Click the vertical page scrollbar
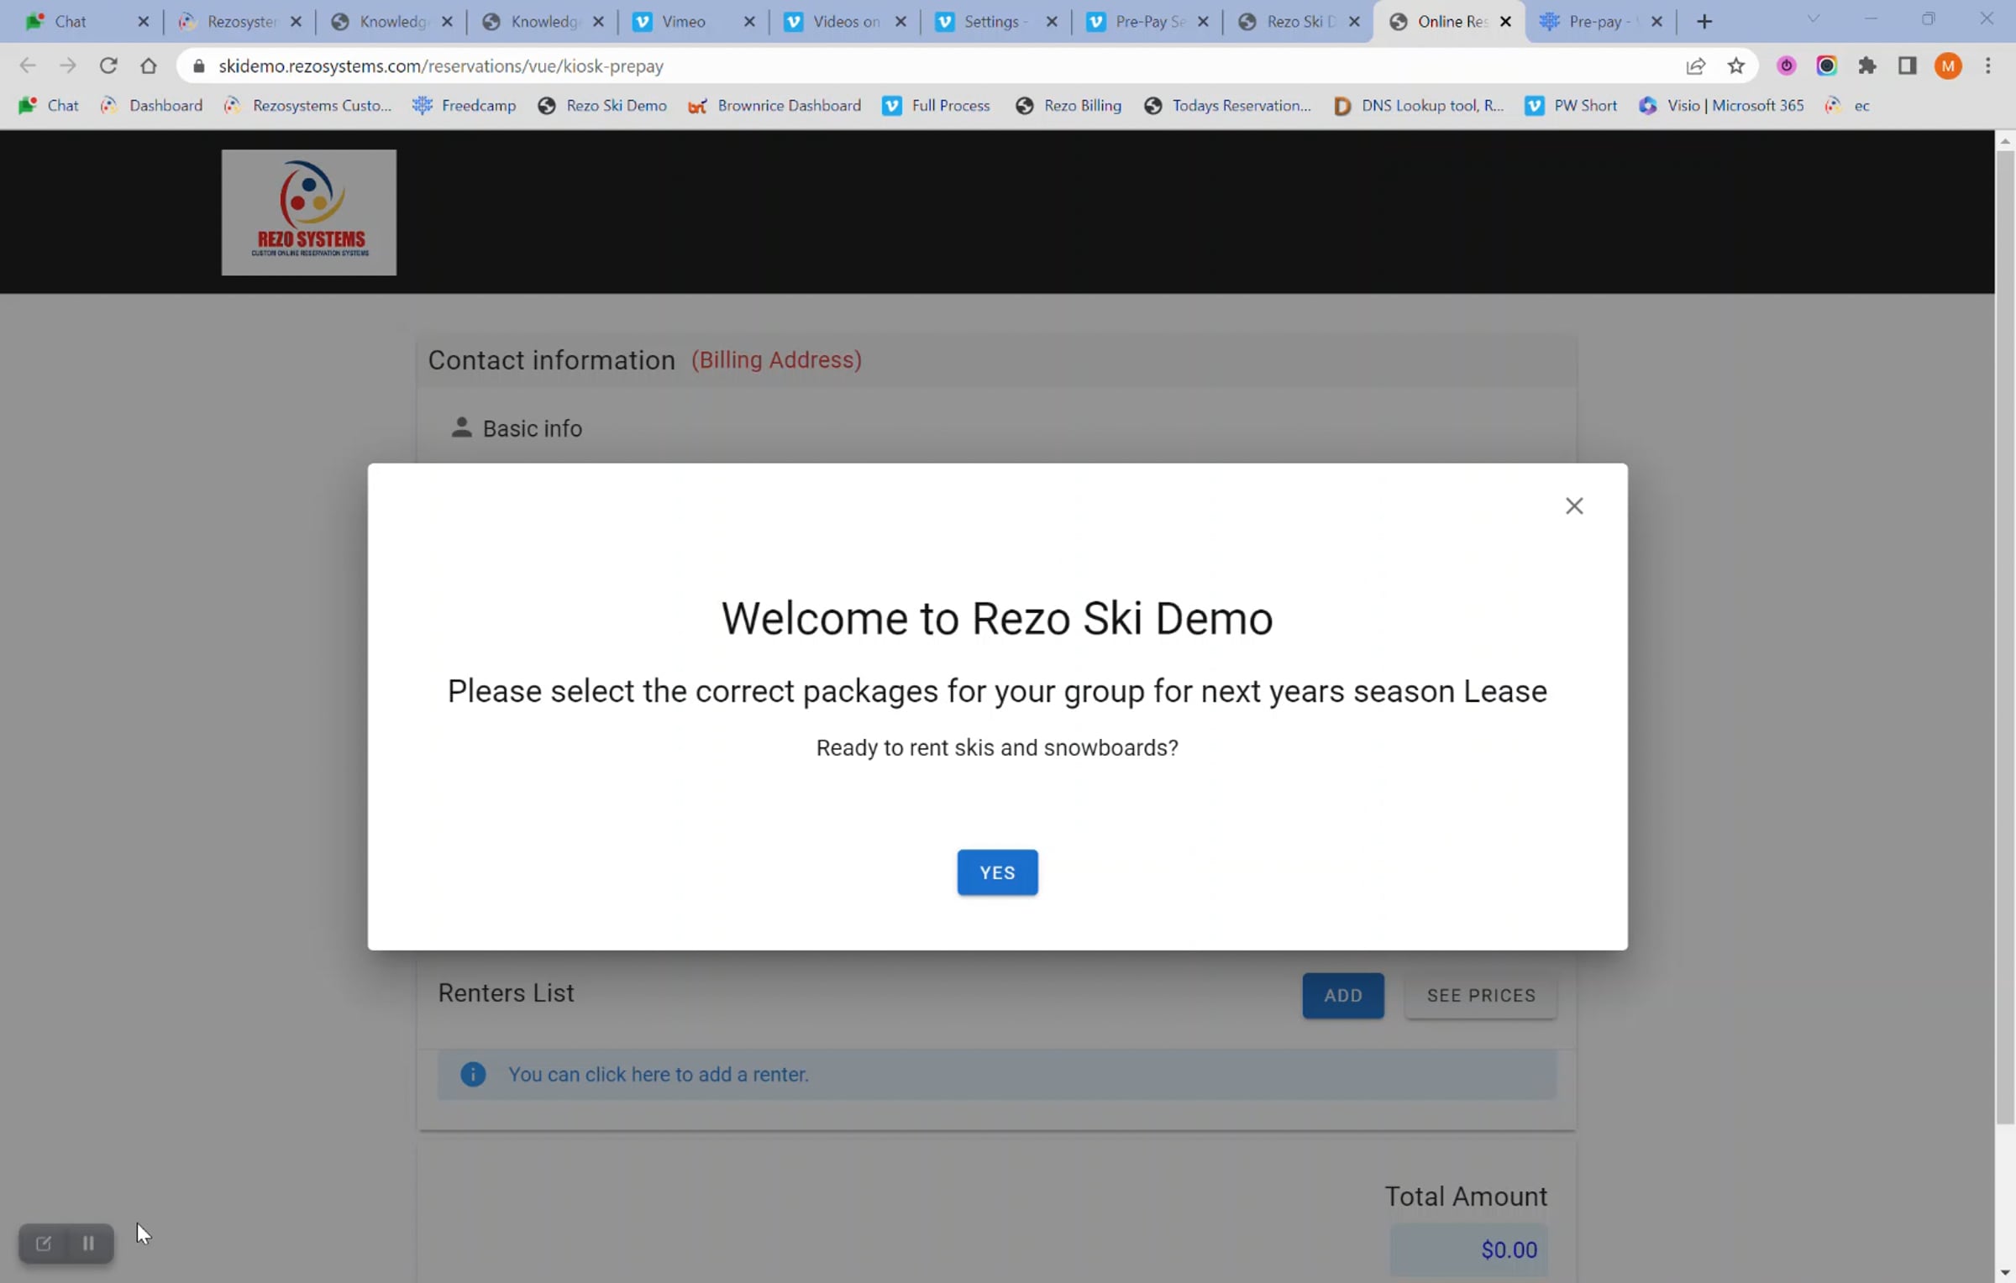This screenshot has height=1283, width=2016. pos(2005,638)
